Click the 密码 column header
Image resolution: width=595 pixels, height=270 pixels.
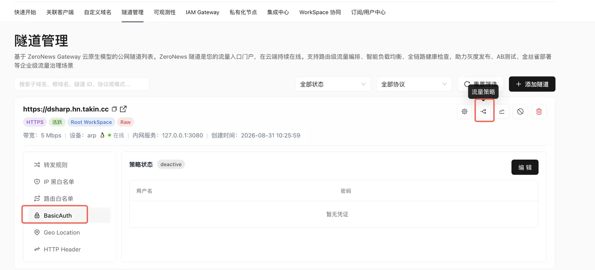coord(346,191)
